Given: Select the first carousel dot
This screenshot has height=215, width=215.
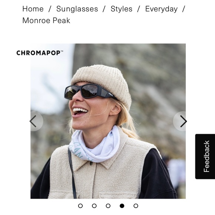Looking at the screenshot, I should click(x=80, y=206).
